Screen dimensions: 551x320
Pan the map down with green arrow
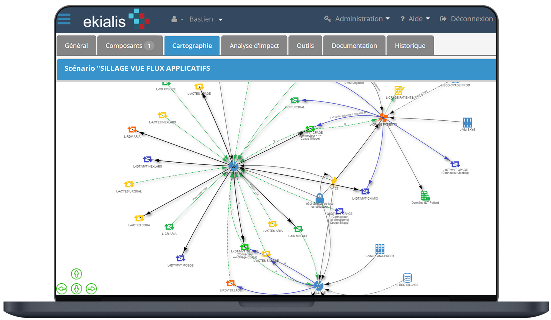point(76,289)
